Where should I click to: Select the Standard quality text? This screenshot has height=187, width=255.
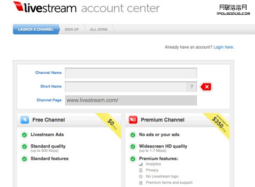(48, 146)
